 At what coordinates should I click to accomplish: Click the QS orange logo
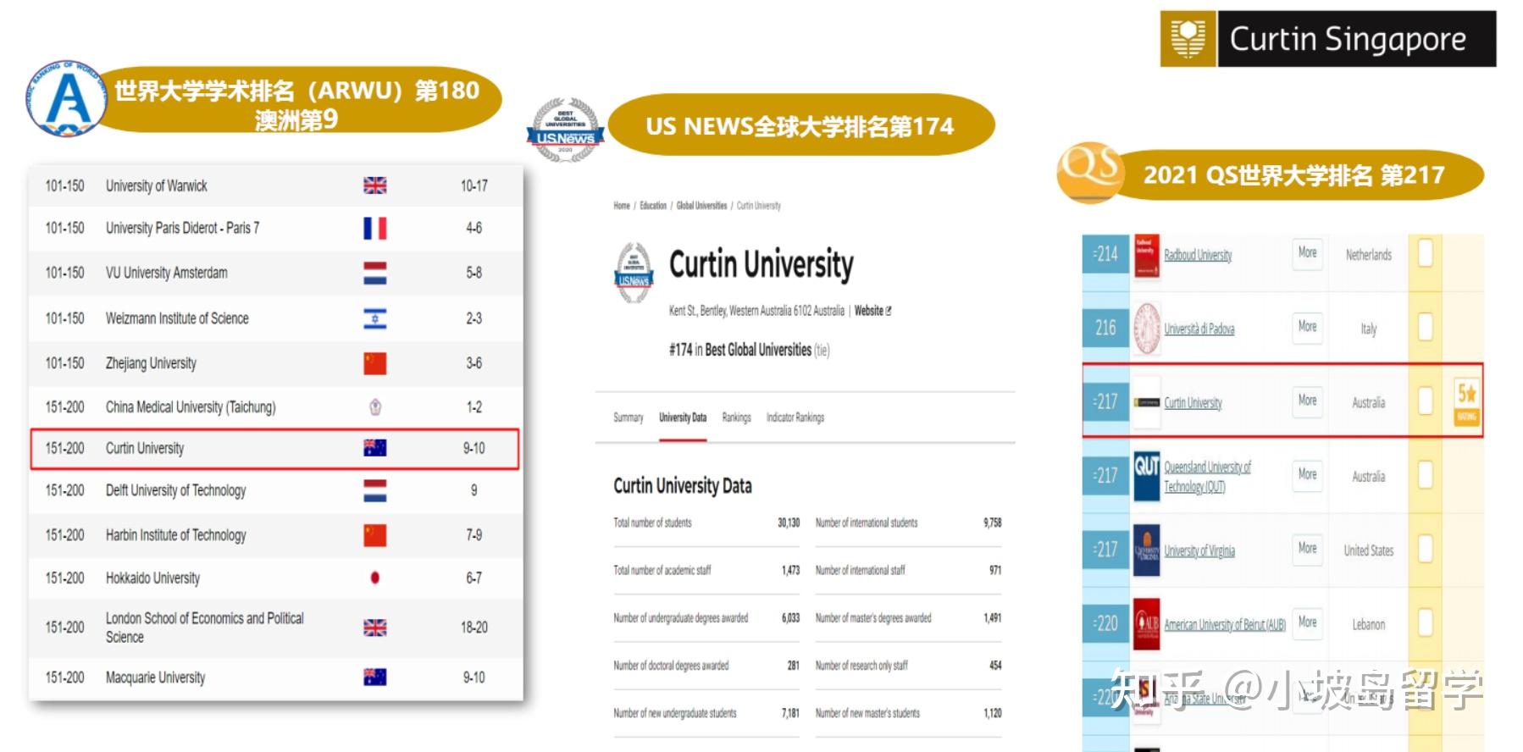tap(1090, 173)
